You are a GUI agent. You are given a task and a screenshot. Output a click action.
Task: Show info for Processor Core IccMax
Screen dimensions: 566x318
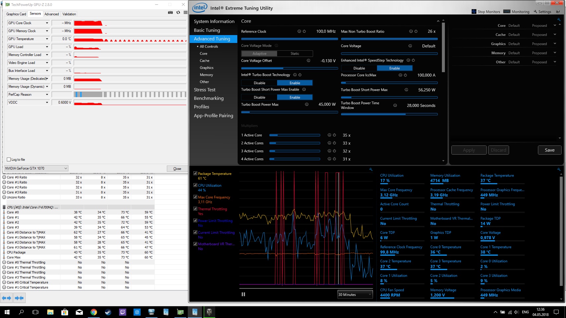400,75
